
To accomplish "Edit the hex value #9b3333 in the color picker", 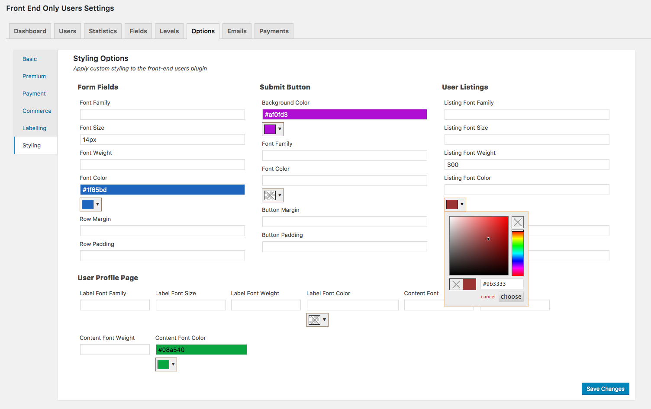I will point(502,284).
